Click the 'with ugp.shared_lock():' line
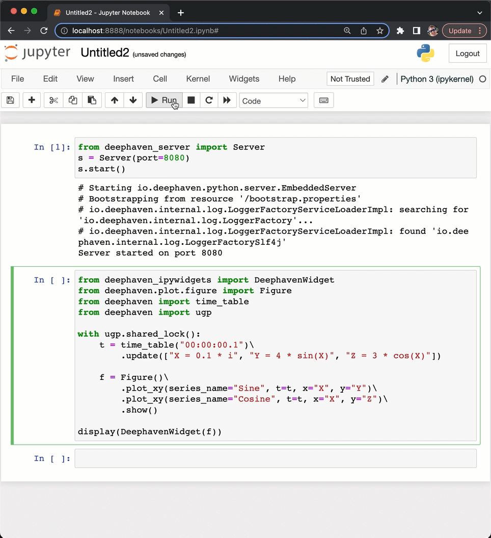The height and width of the screenshot is (538, 491). pos(139,334)
